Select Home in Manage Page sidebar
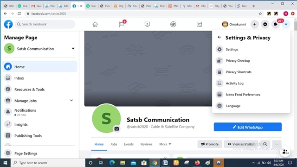Image resolution: width=297 pixels, height=167 pixels. pyautogui.click(x=40, y=67)
